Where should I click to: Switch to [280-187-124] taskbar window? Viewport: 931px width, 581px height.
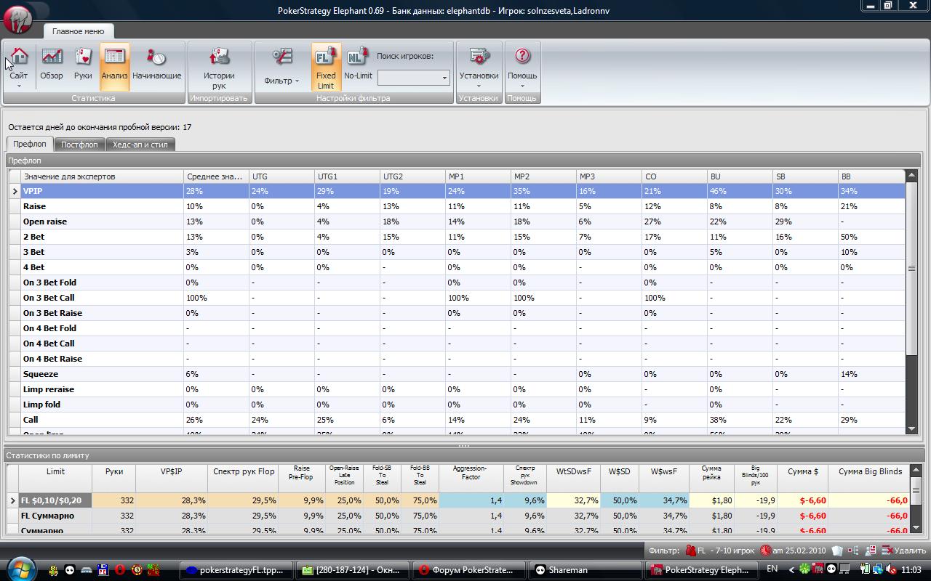tap(352, 570)
